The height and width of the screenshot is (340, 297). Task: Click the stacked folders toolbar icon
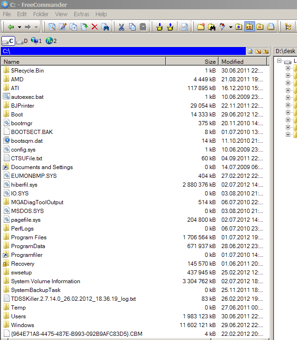tap(271, 27)
